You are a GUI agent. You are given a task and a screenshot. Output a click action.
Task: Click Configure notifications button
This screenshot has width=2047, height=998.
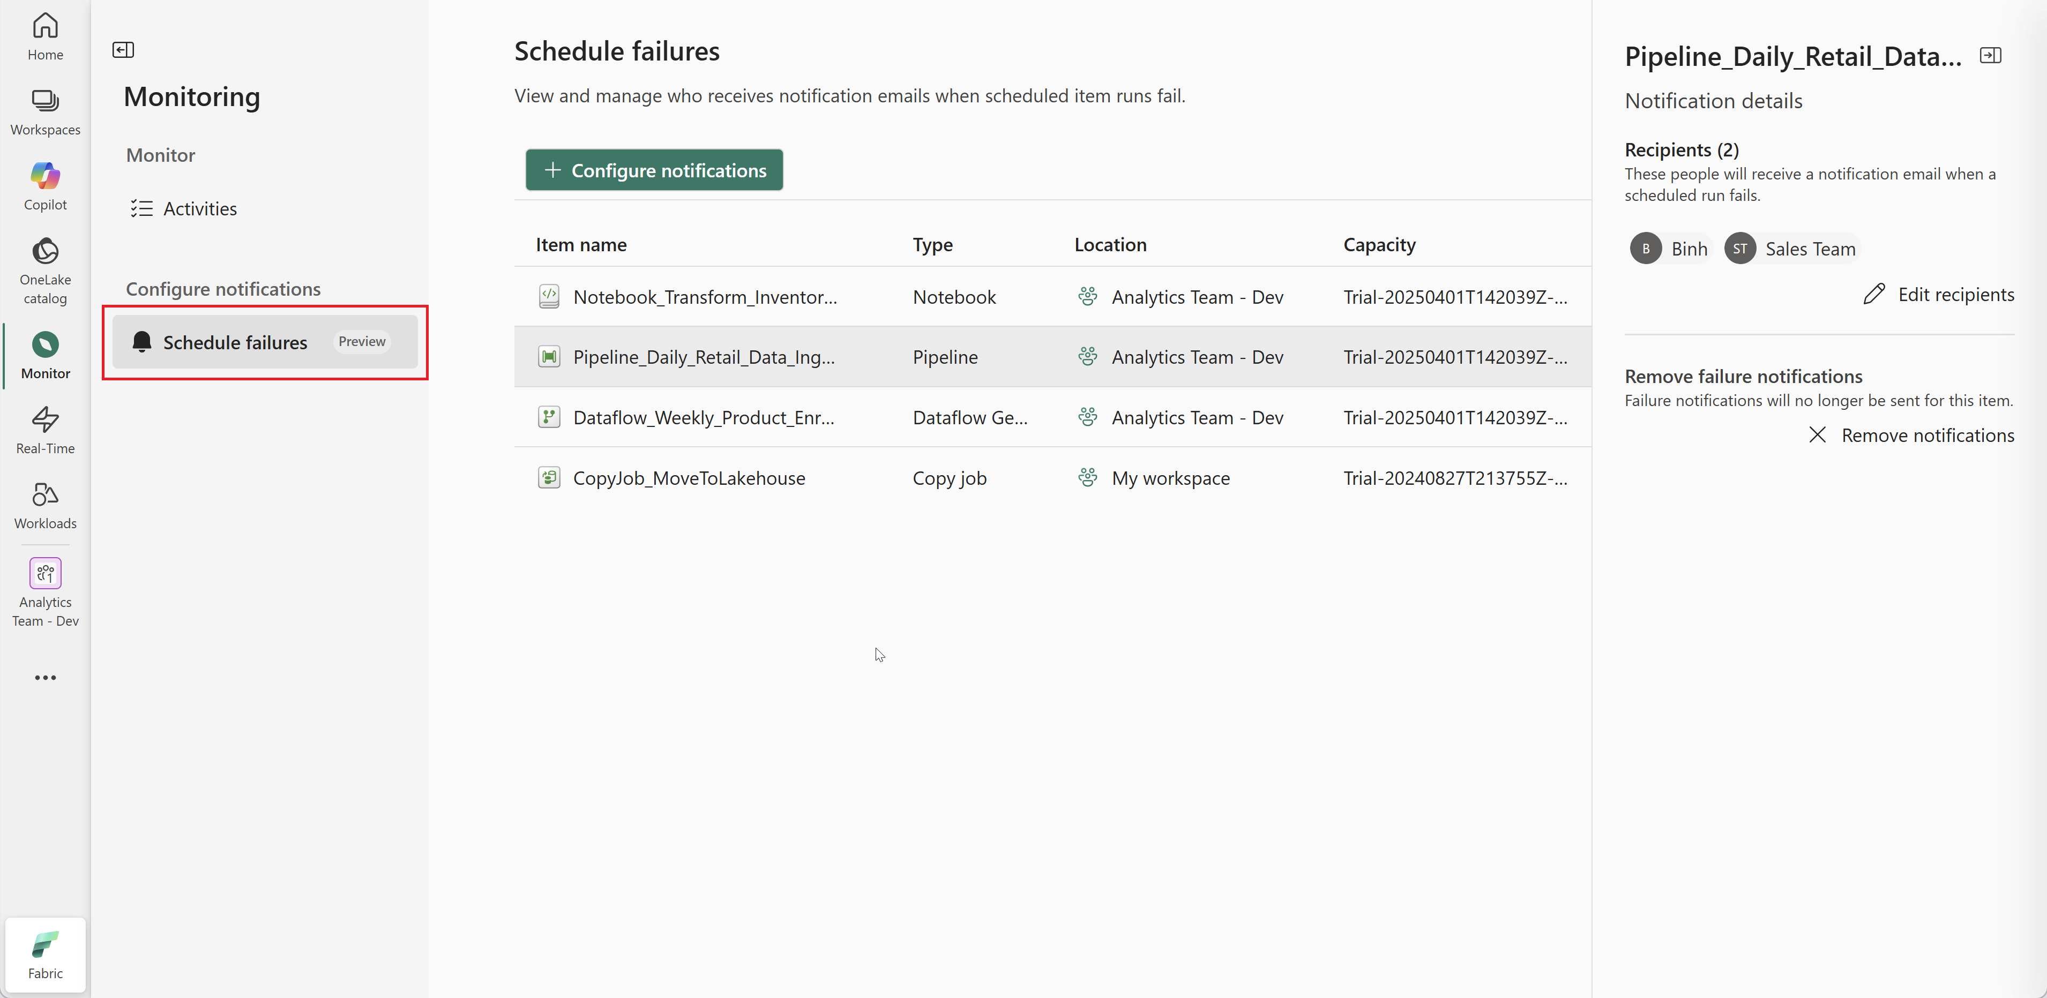click(653, 170)
